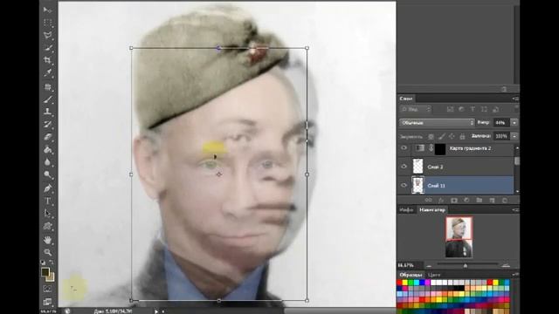The height and width of the screenshot is (314, 559).
Task: Select the Blur tool
Action: tap(47, 162)
